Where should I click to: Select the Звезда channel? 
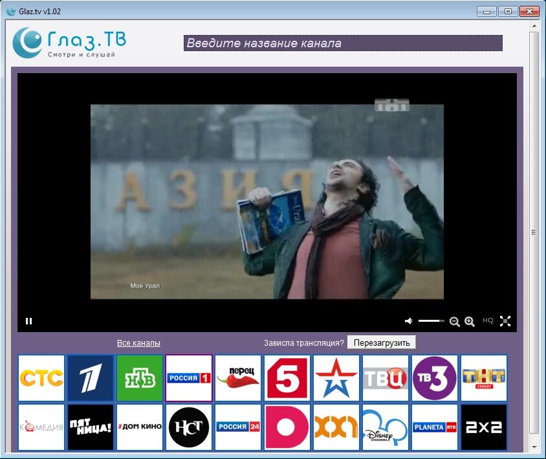(336, 378)
